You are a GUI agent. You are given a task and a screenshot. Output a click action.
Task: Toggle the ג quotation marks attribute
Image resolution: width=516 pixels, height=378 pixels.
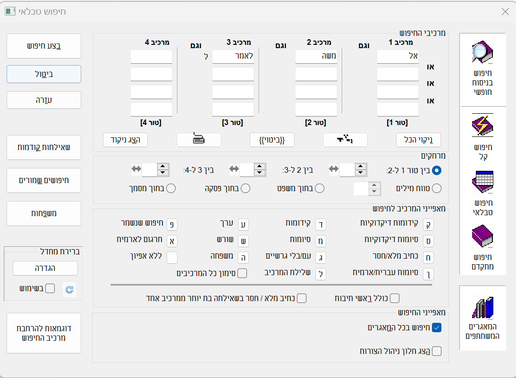tap(321, 257)
